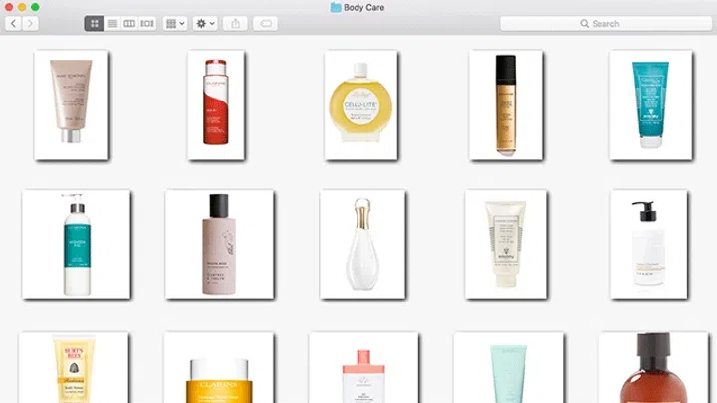Select the gold spray bottle thumbnail
The height and width of the screenshot is (403, 717).
pos(505,103)
